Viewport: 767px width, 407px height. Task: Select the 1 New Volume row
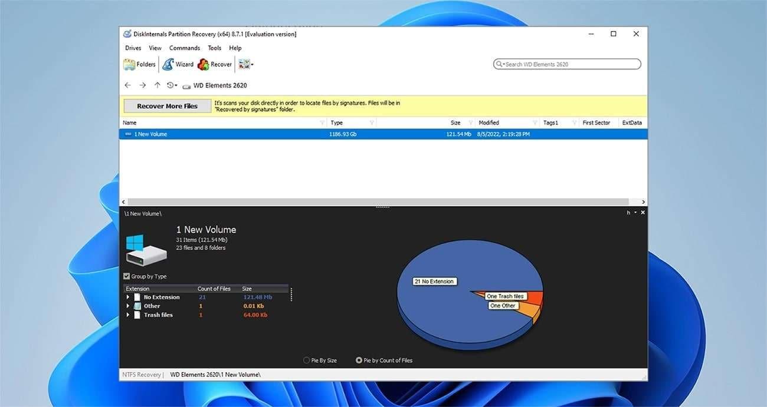pyautogui.click(x=150, y=134)
